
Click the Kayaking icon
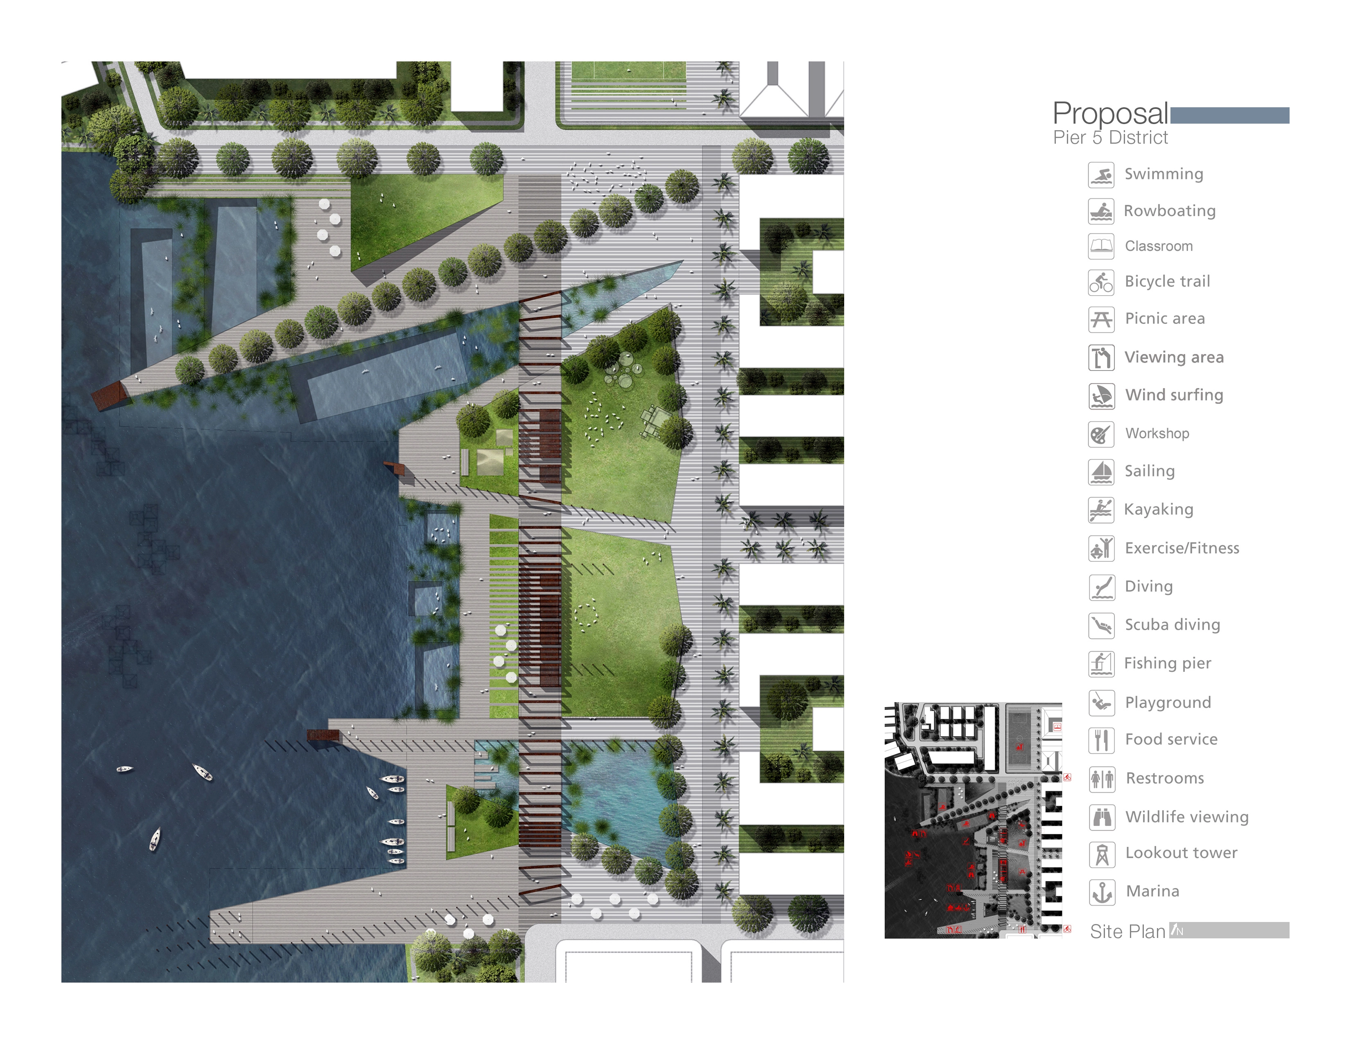click(1101, 510)
